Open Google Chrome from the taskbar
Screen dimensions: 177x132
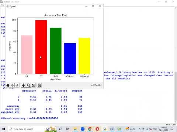(90, 129)
